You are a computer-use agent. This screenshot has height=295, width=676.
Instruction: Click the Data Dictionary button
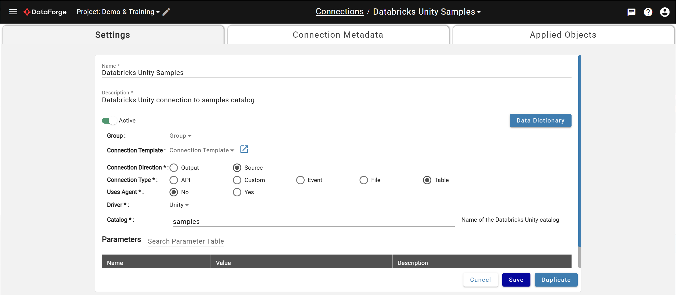pos(540,121)
